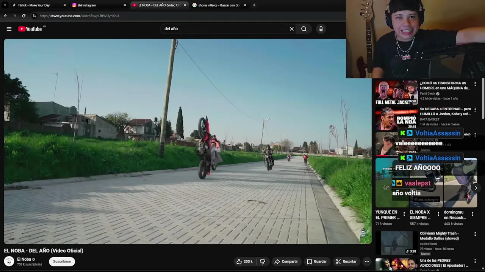Open the El Noba channel avatar

9,261
